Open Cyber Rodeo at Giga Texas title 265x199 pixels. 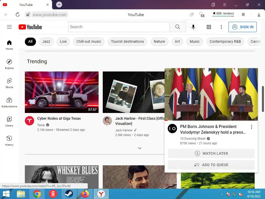[59, 118]
